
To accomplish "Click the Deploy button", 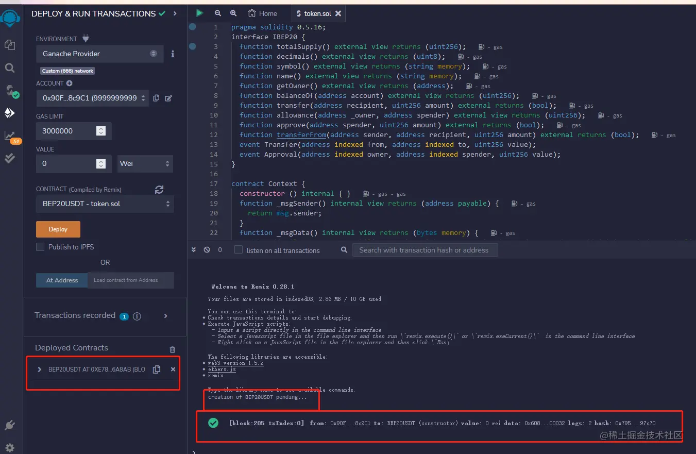I will point(58,229).
